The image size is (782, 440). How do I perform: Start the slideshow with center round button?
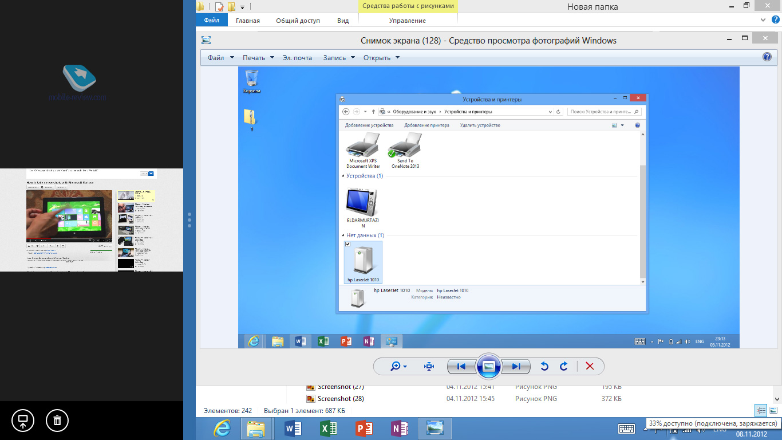tap(489, 367)
